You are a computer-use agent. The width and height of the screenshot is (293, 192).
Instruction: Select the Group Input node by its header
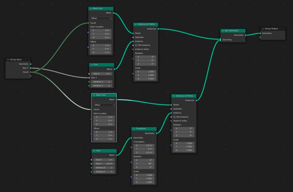click(18, 60)
